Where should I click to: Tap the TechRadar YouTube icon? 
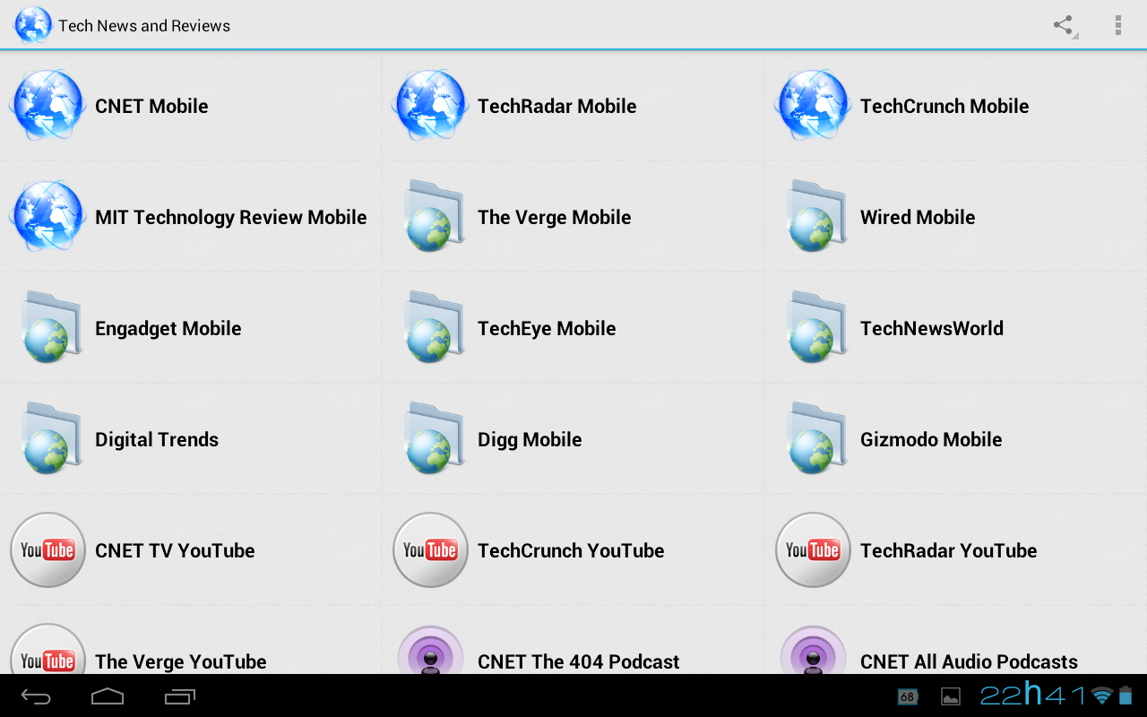pos(813,550)
